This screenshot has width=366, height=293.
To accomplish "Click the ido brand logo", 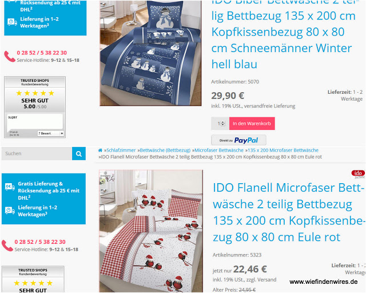I will click(358, 173).
